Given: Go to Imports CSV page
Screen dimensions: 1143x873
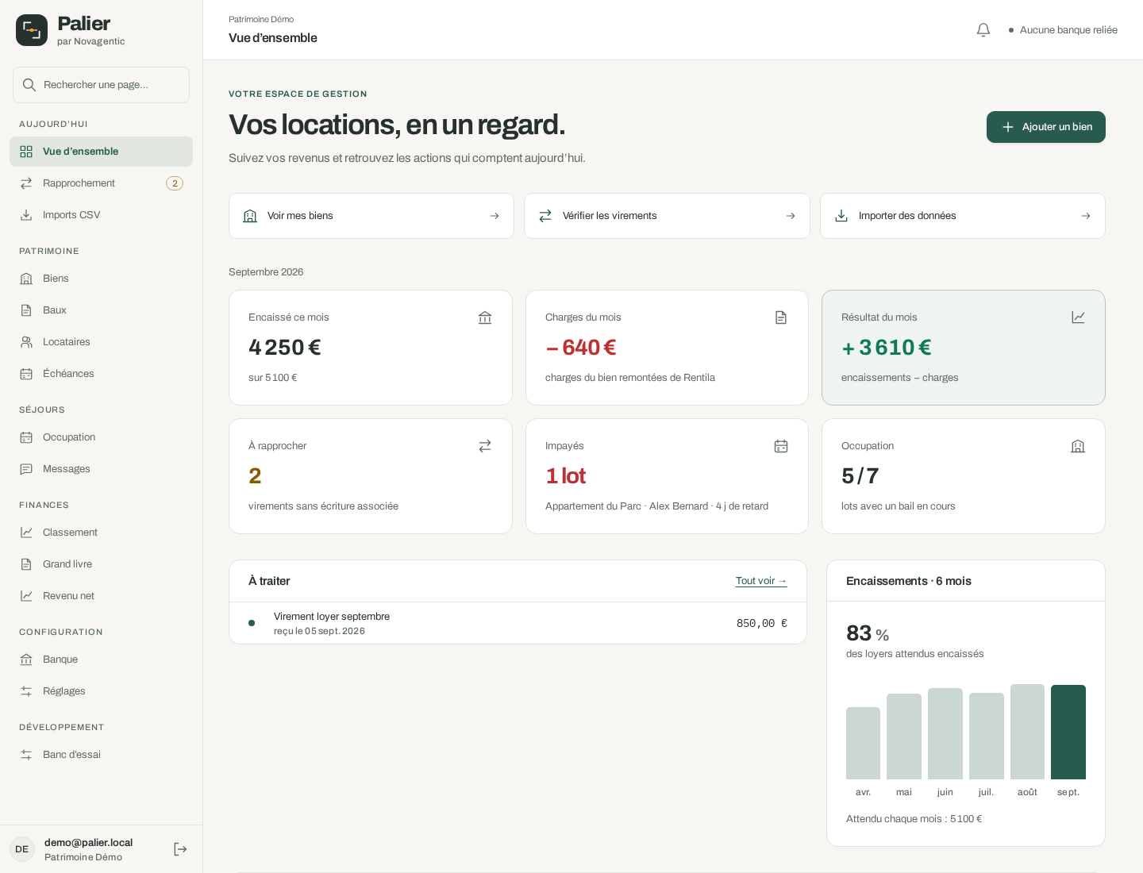Looking at the screenshot, I should pyautogui.click(x=101, y=215).
